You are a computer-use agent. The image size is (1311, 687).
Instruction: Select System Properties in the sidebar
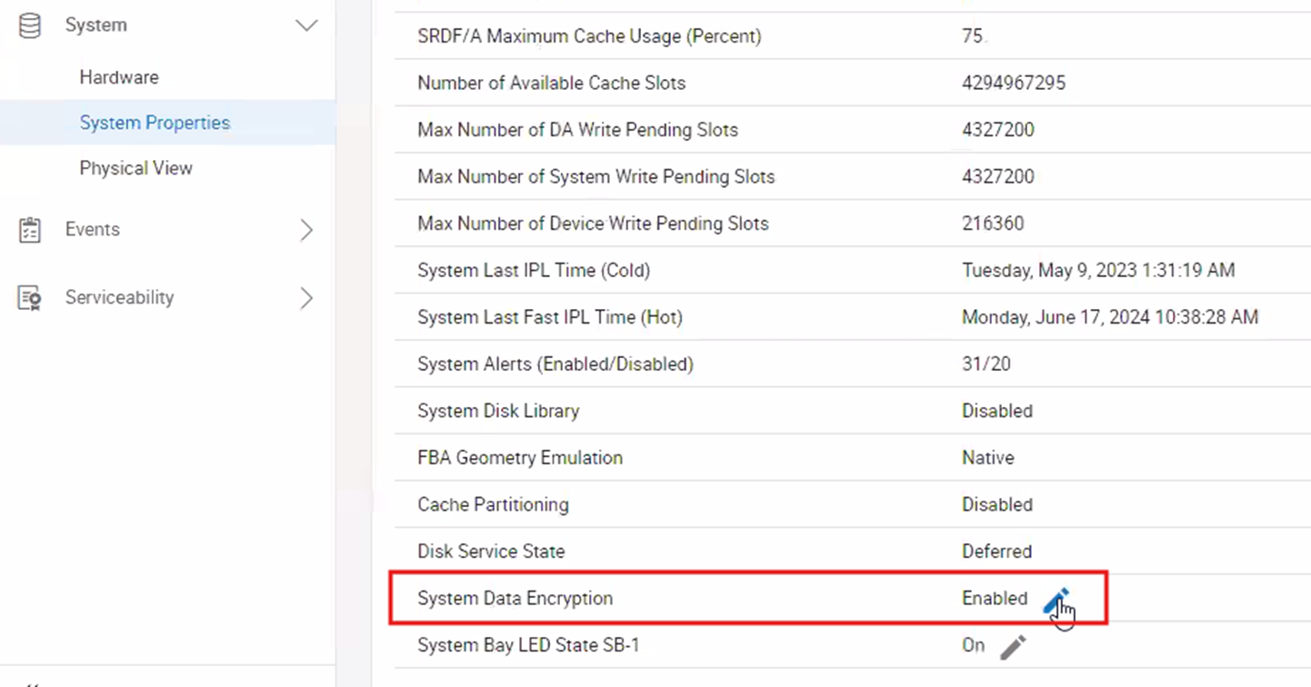pos(155,123)
